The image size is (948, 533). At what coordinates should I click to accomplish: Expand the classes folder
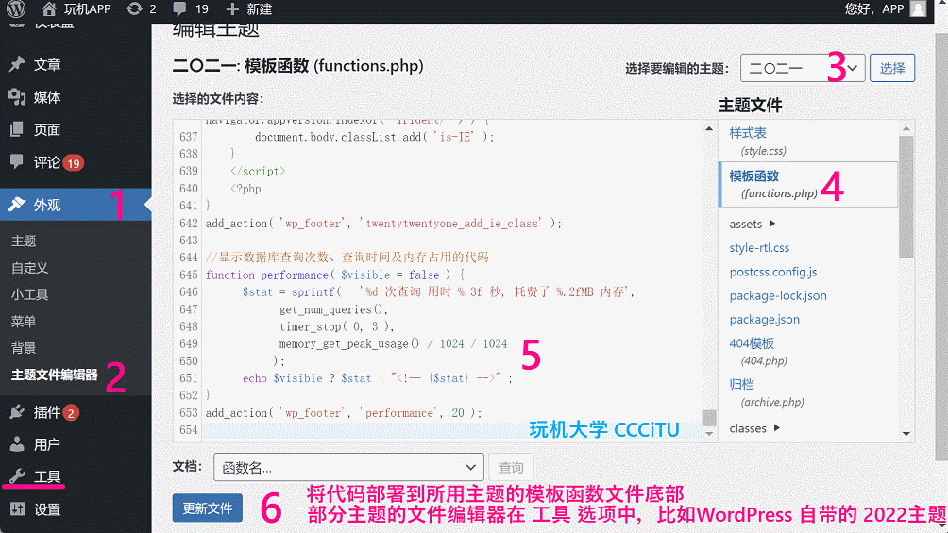(754, 428)
